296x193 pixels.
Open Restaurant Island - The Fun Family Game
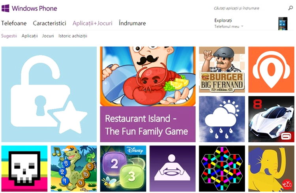pos(148,94)
